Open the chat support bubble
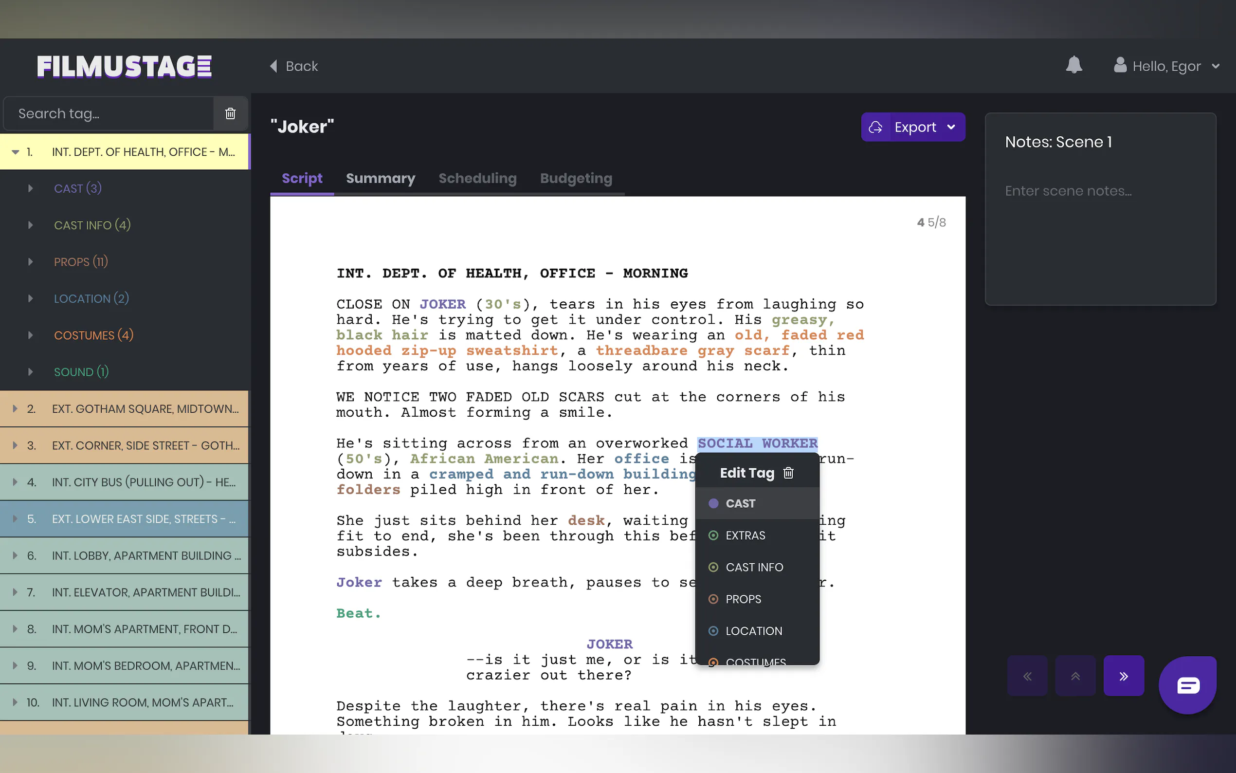This screenshot has height=773, width=1236. click(x=1187, y=684)
